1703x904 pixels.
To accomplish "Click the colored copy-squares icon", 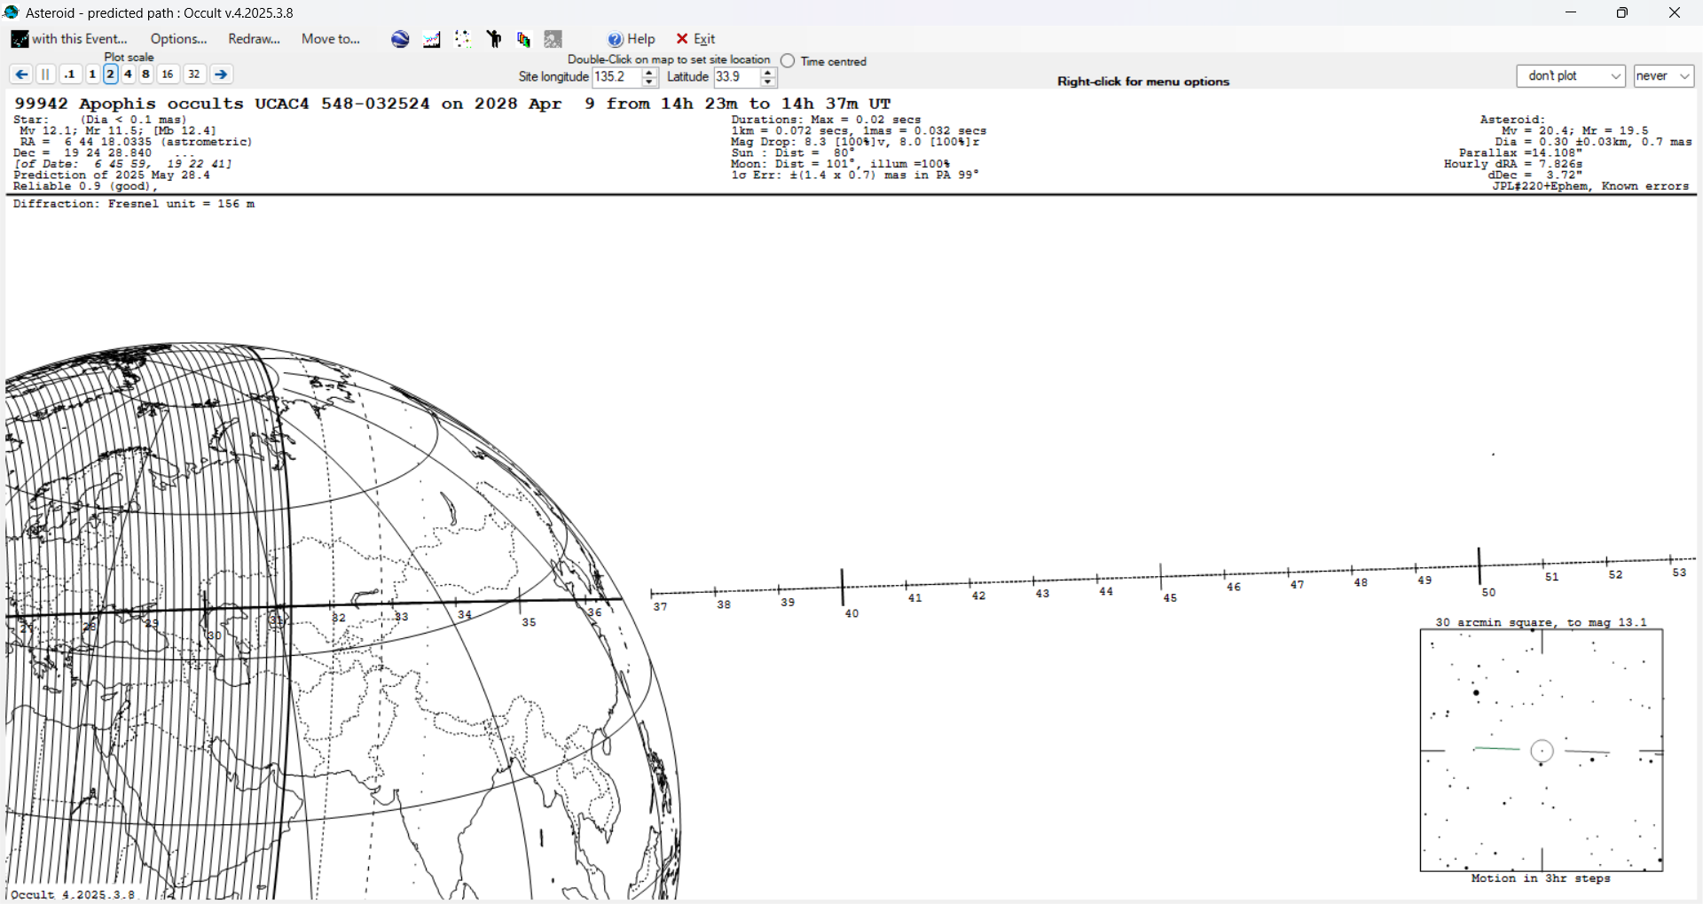I will [x=523, y=39].
